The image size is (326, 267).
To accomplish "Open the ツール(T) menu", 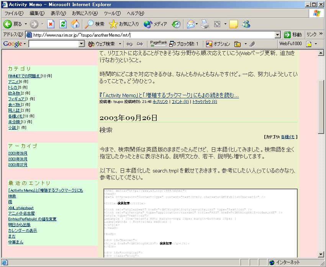I will 112,13.
